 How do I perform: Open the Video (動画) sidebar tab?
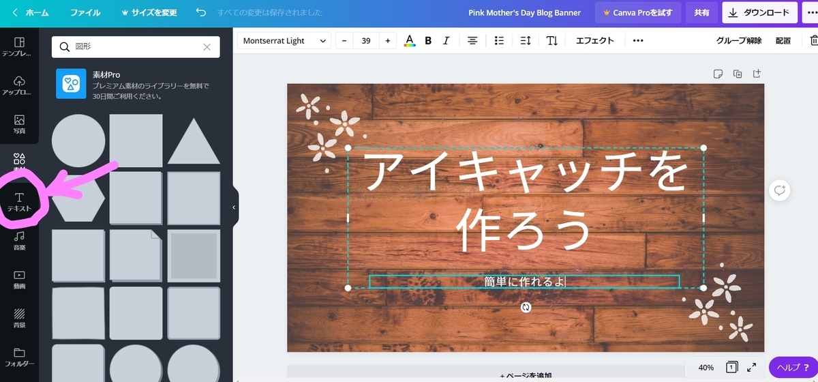(19, 280)
